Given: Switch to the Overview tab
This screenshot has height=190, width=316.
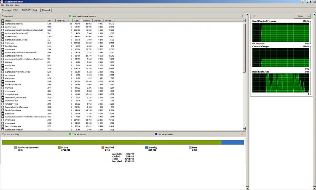Looking at the screenshot, I should click(6, 10).
